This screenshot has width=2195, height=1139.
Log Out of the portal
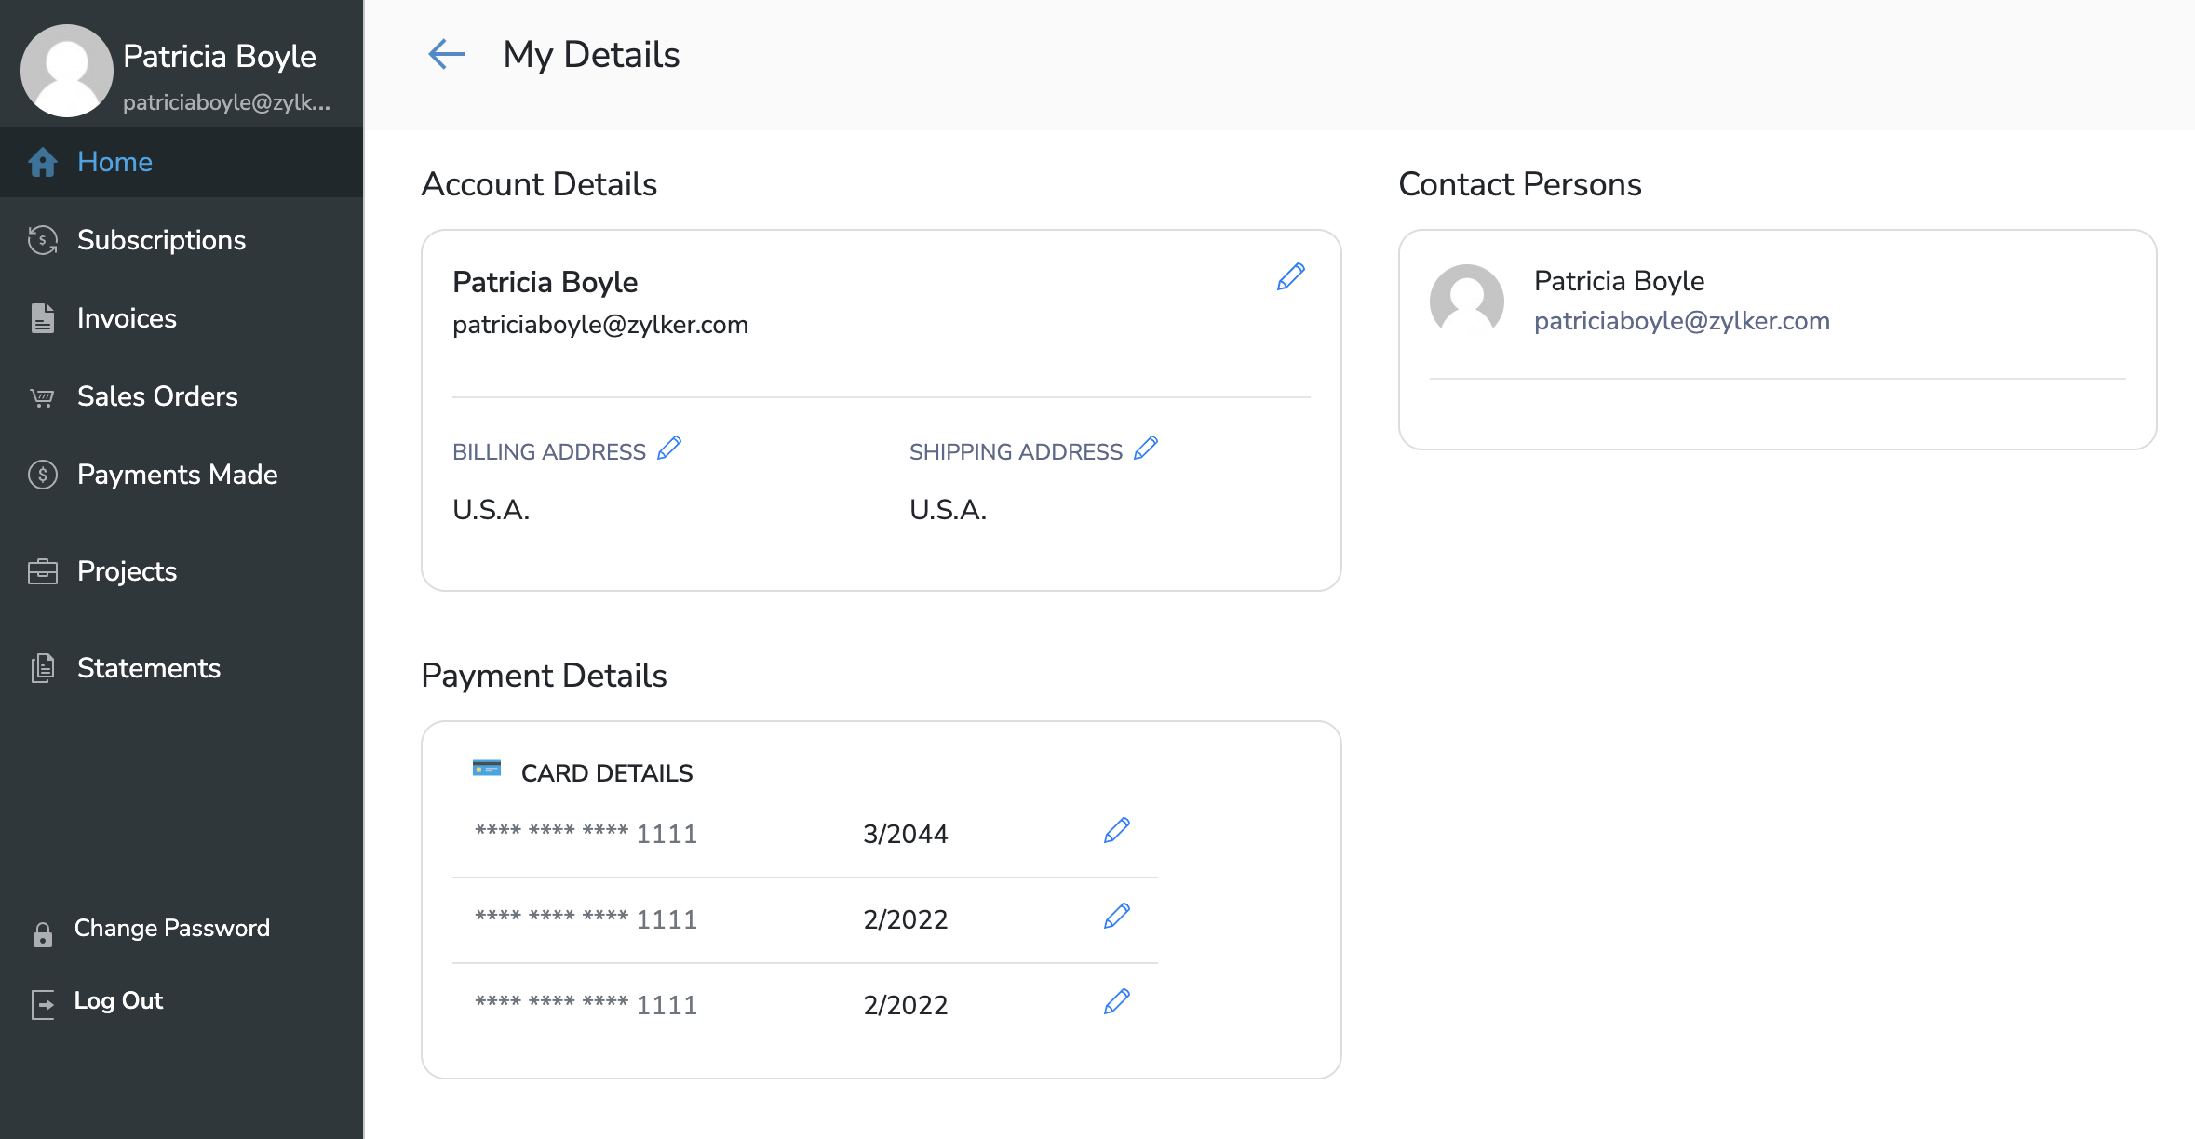pos(118,1001)
